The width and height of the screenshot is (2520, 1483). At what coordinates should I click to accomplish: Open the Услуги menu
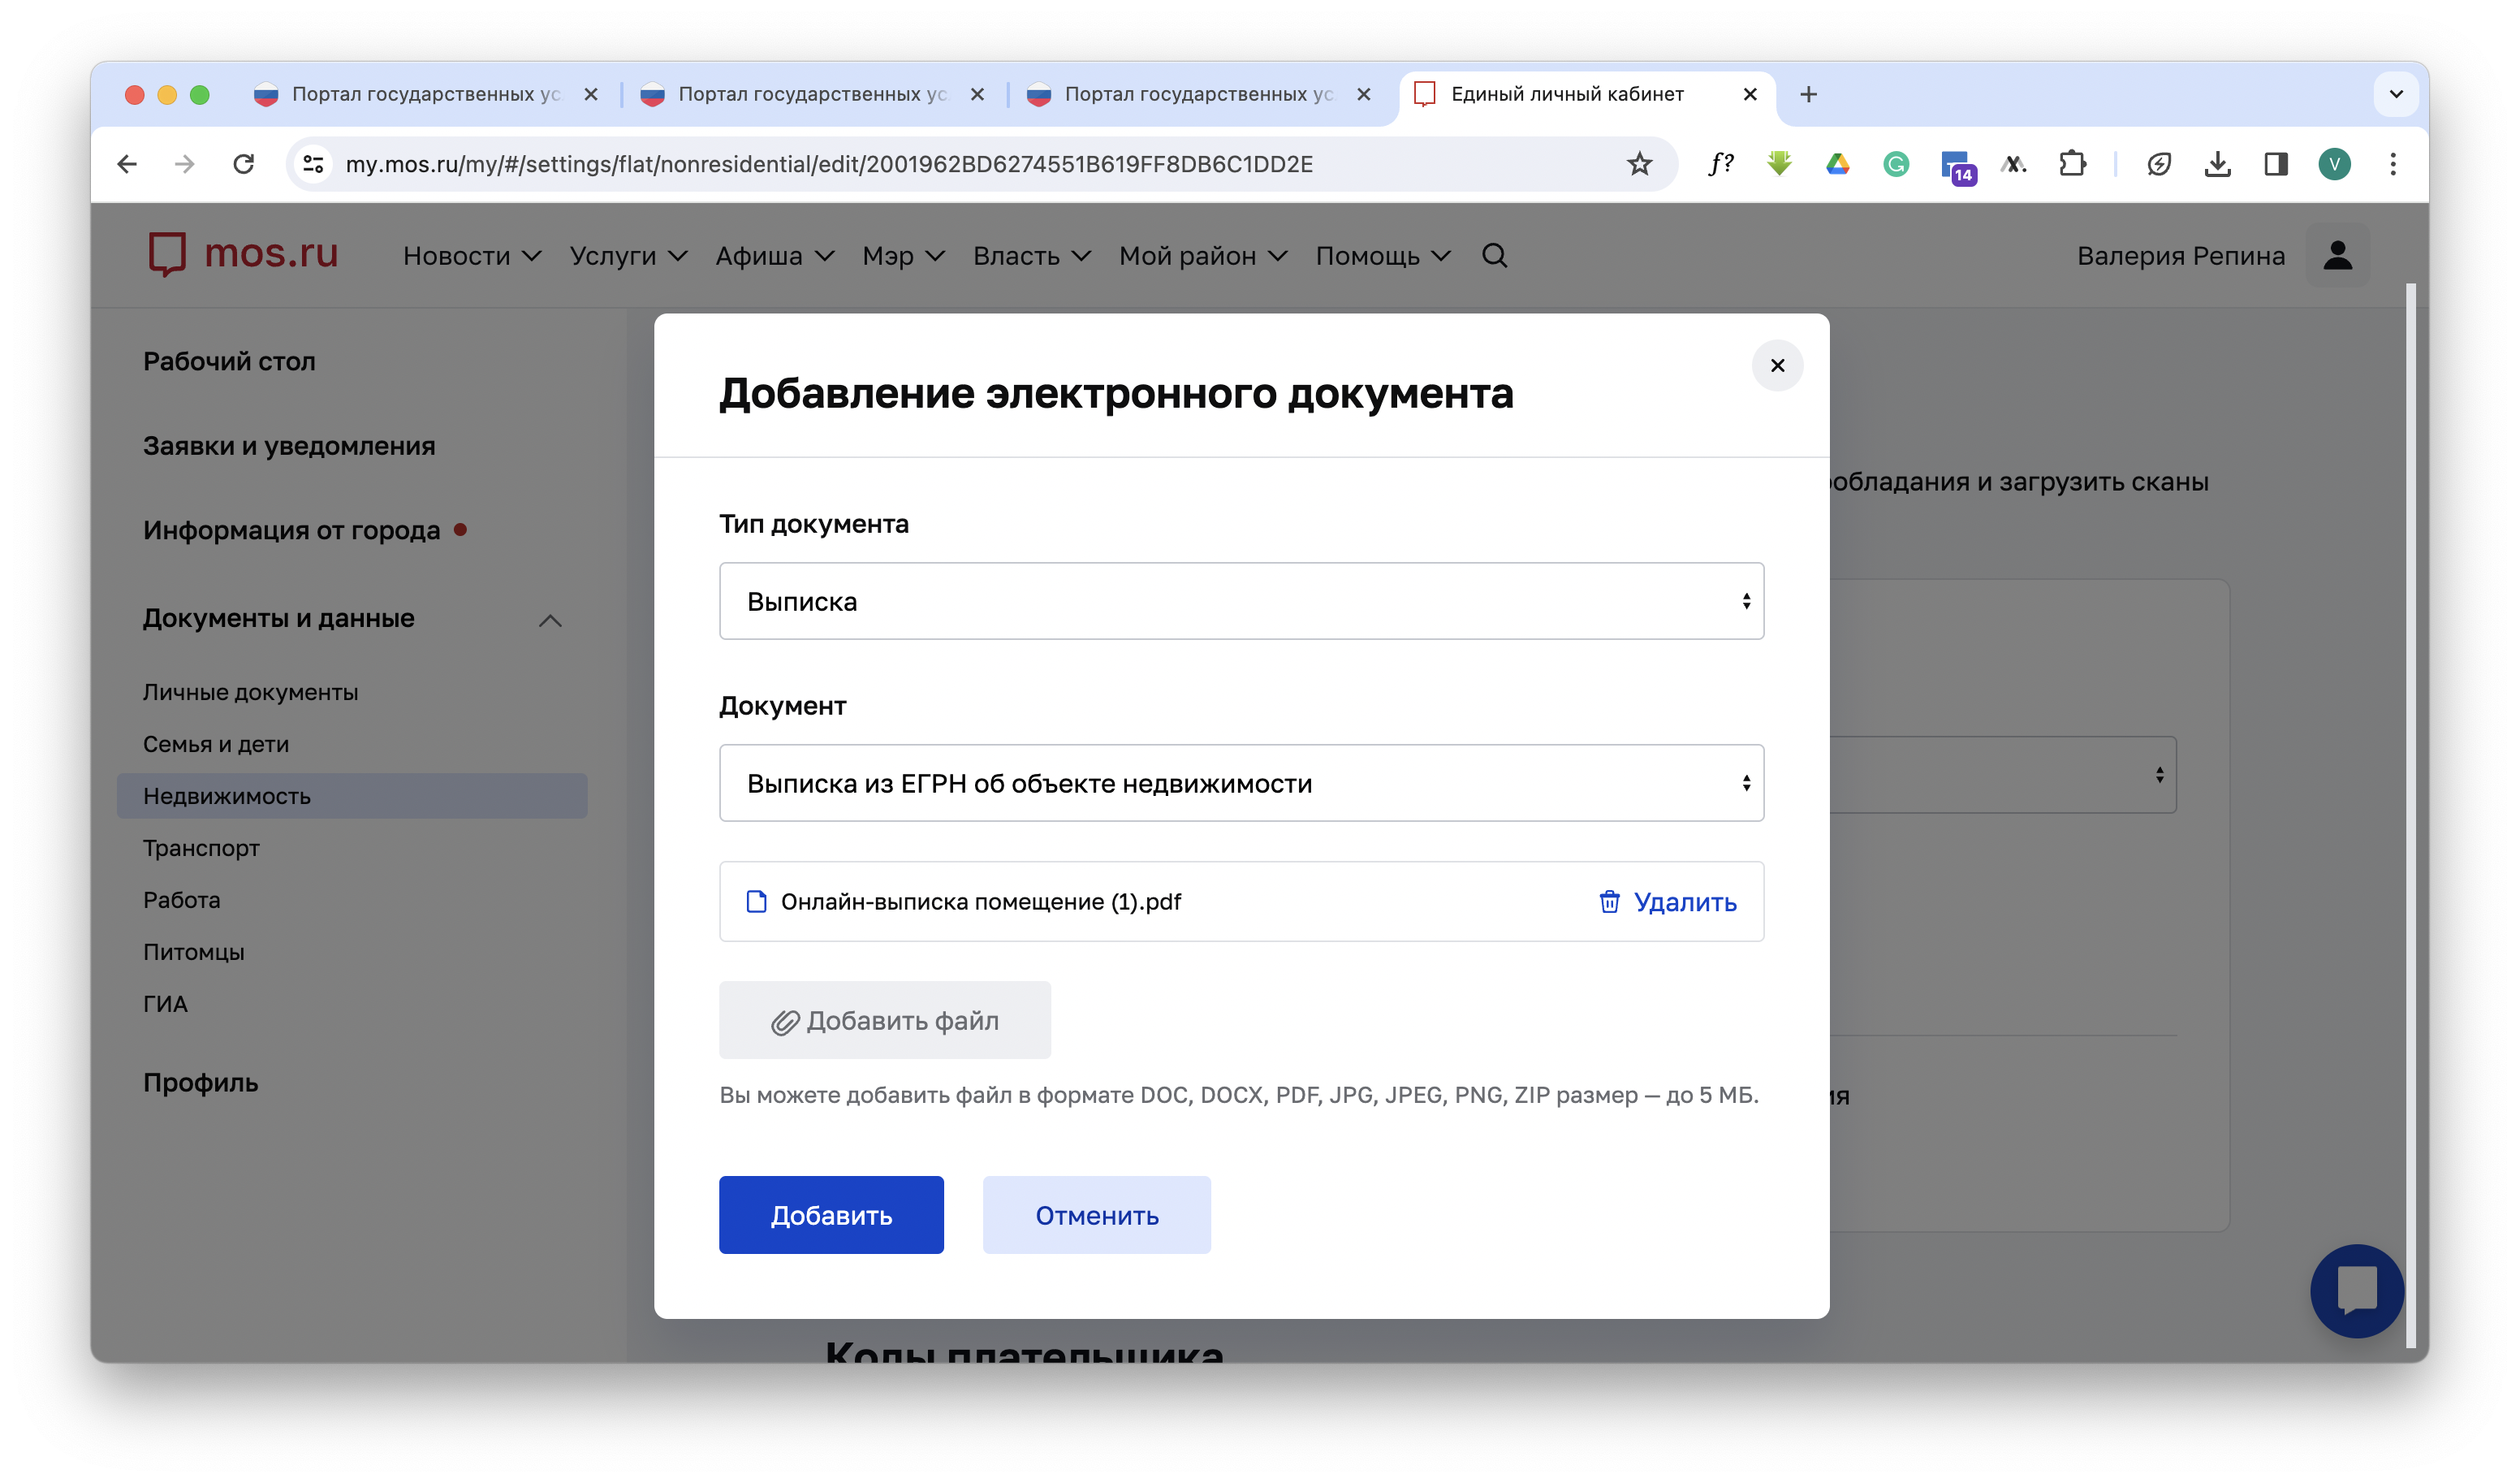(x=628, y=256)
